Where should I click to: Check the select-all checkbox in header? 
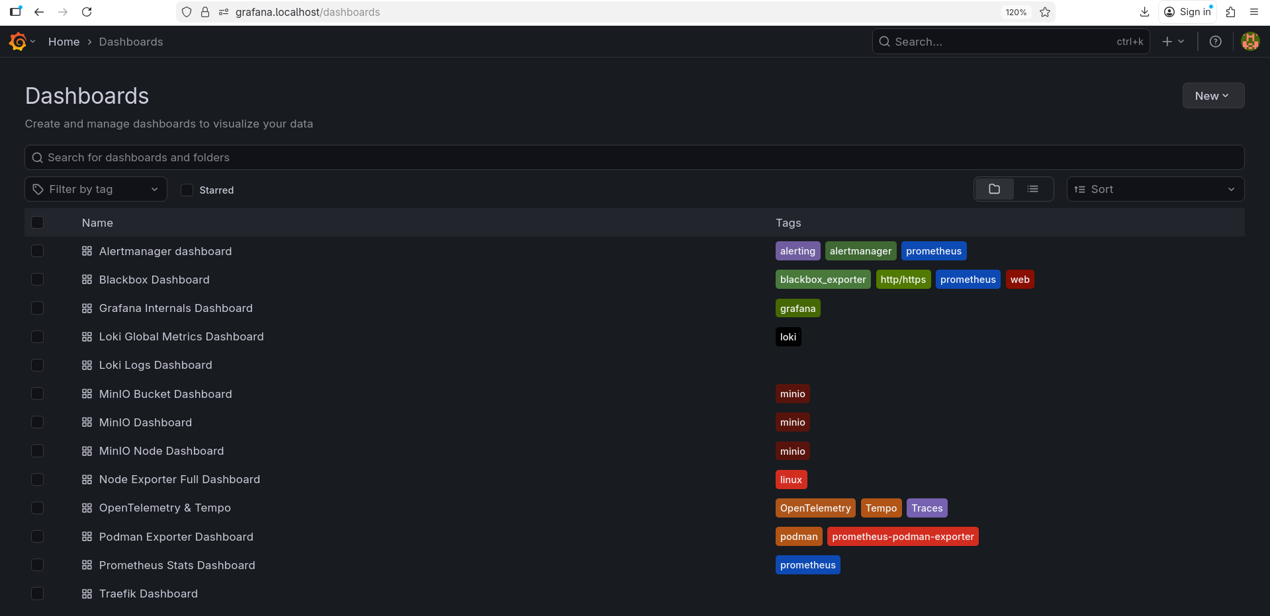38,223
